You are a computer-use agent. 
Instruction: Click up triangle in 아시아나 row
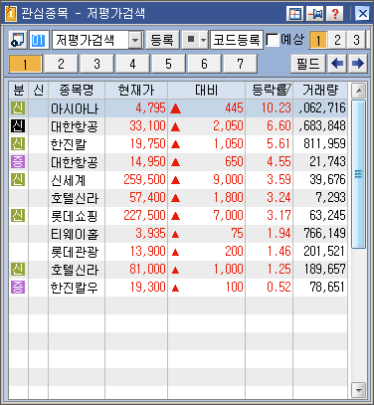(175, 108)
